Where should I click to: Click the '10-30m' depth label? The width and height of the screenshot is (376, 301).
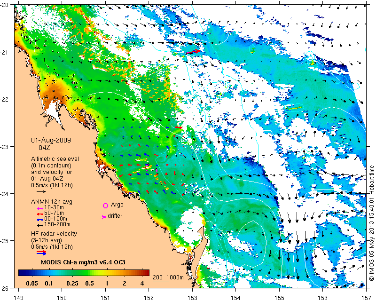54,207
